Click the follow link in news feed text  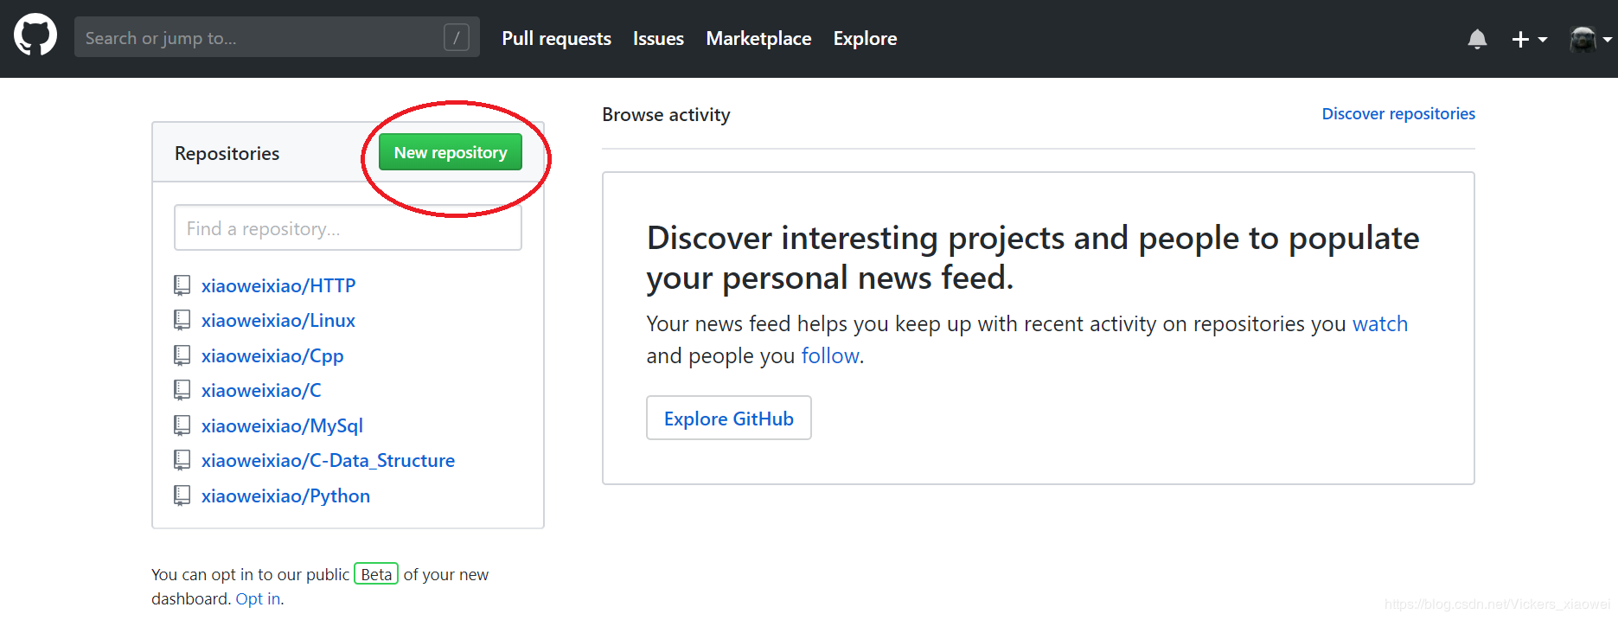point(830,355)
